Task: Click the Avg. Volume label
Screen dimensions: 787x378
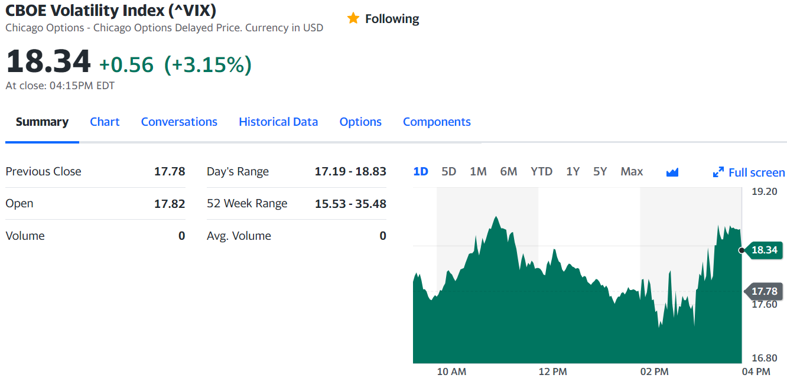Action: pos(239,236)
